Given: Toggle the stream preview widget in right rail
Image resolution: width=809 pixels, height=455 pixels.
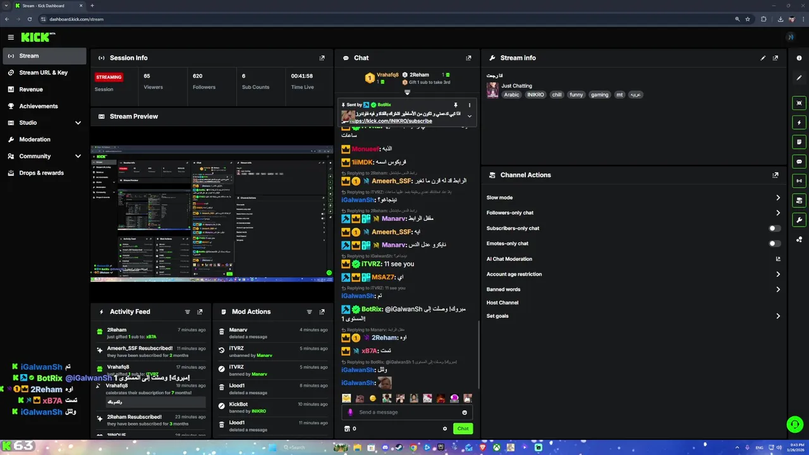Looking at the screenshot, I should [x=800, y=103].
